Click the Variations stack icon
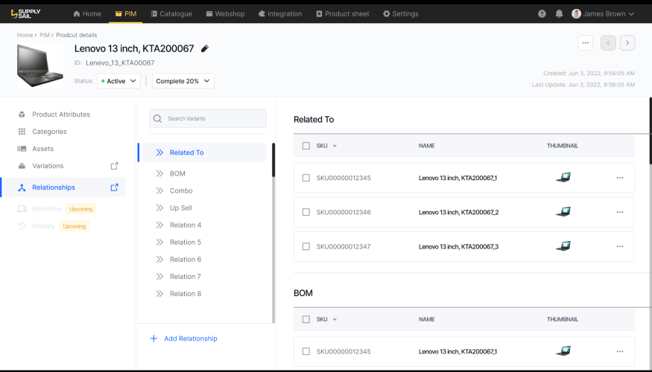652x372 pixels. click(22, 166)
